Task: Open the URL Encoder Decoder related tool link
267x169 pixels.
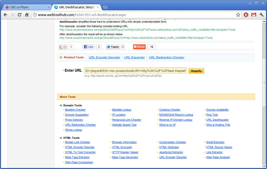Action: click(104, 57)
